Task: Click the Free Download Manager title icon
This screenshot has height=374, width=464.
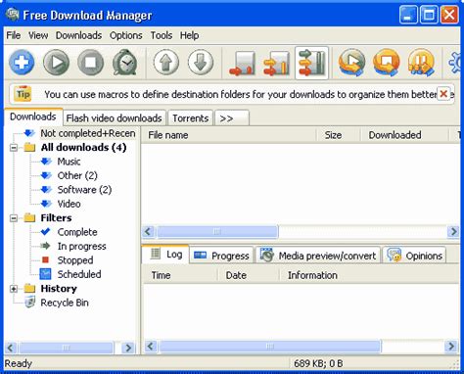Action: point(13,15)
